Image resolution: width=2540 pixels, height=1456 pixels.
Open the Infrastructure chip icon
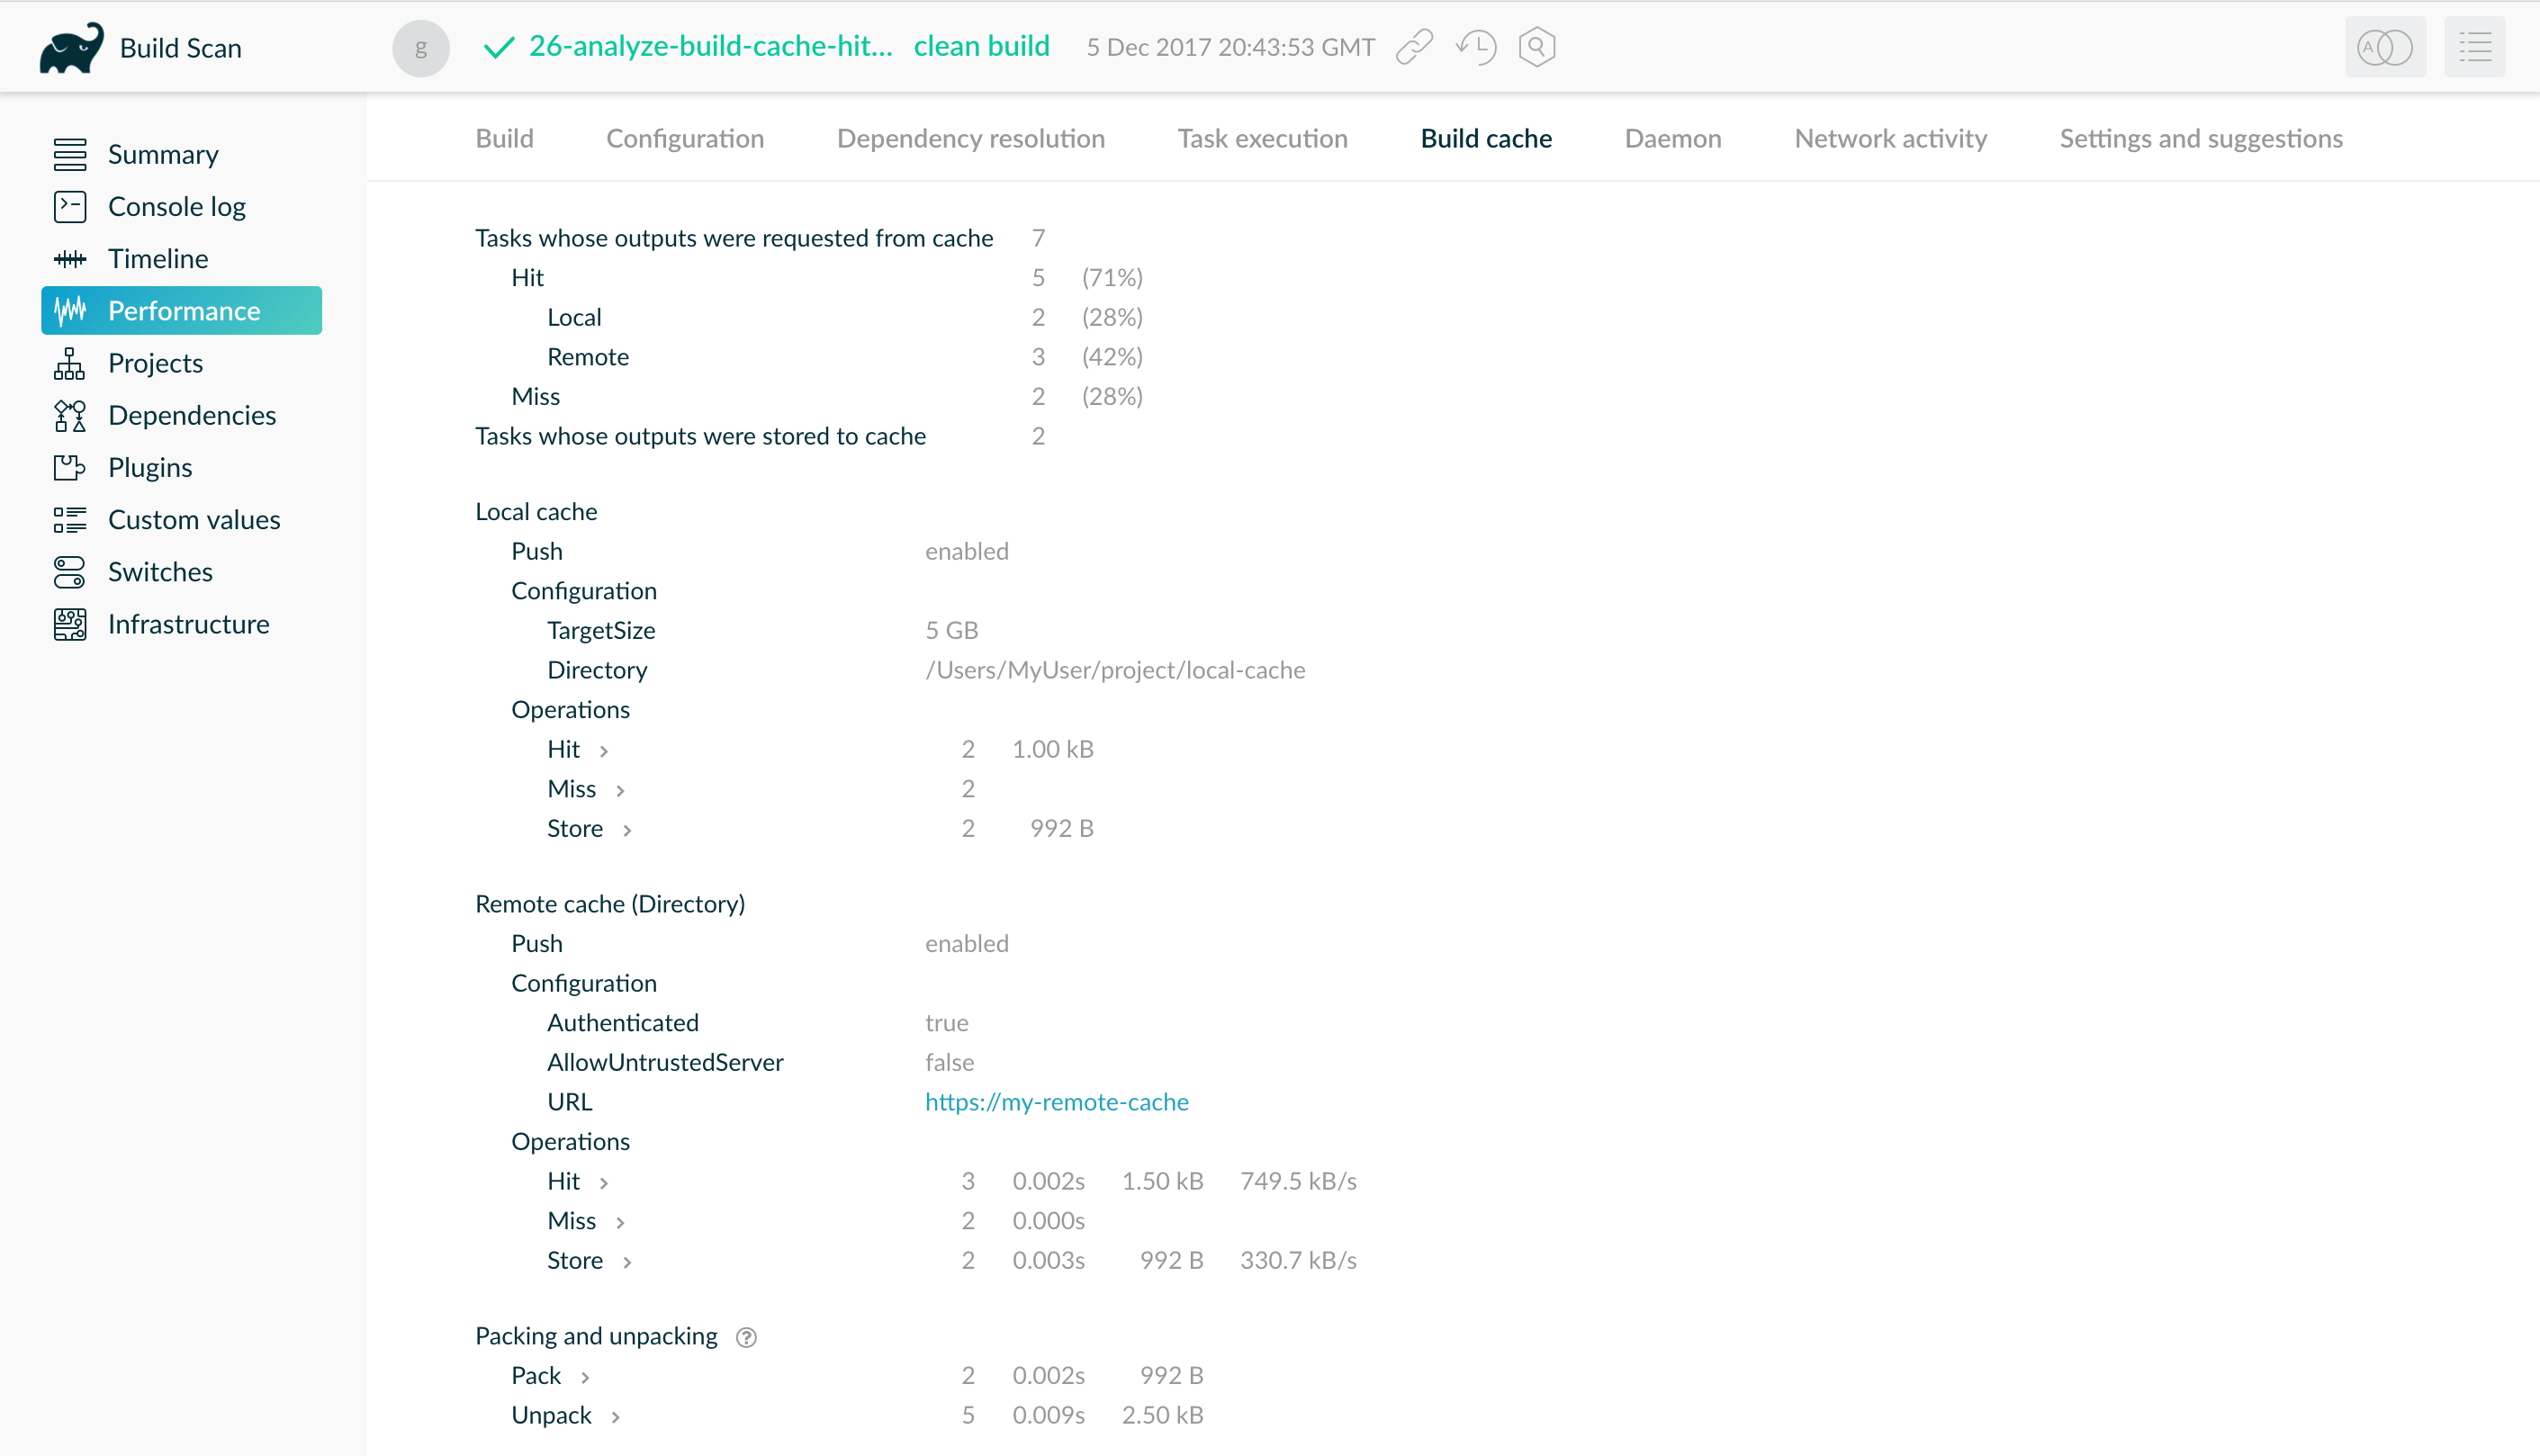coord(68,624)
